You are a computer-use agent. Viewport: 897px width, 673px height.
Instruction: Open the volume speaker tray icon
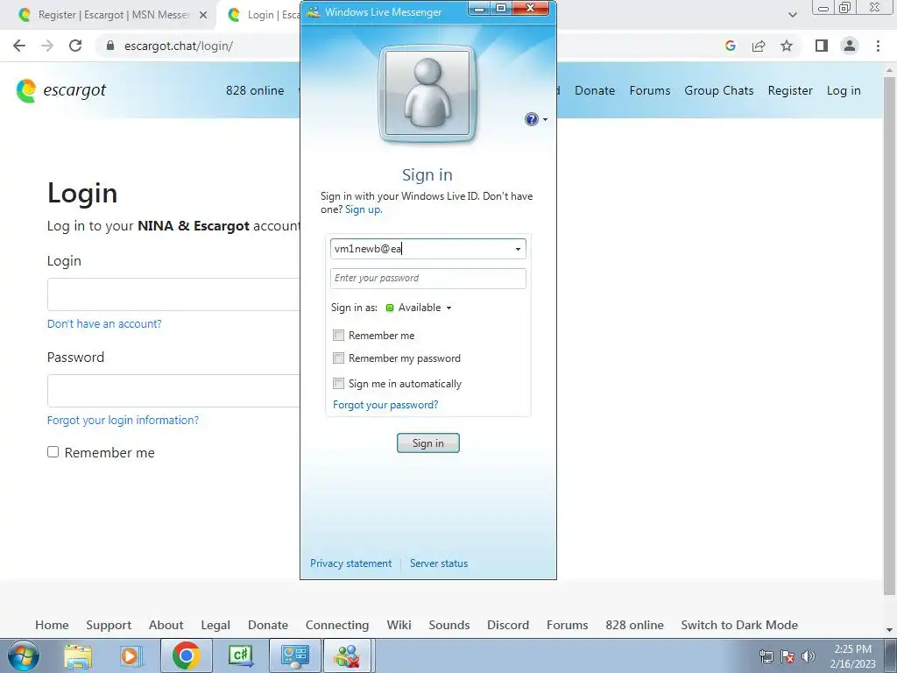(809, 656)
